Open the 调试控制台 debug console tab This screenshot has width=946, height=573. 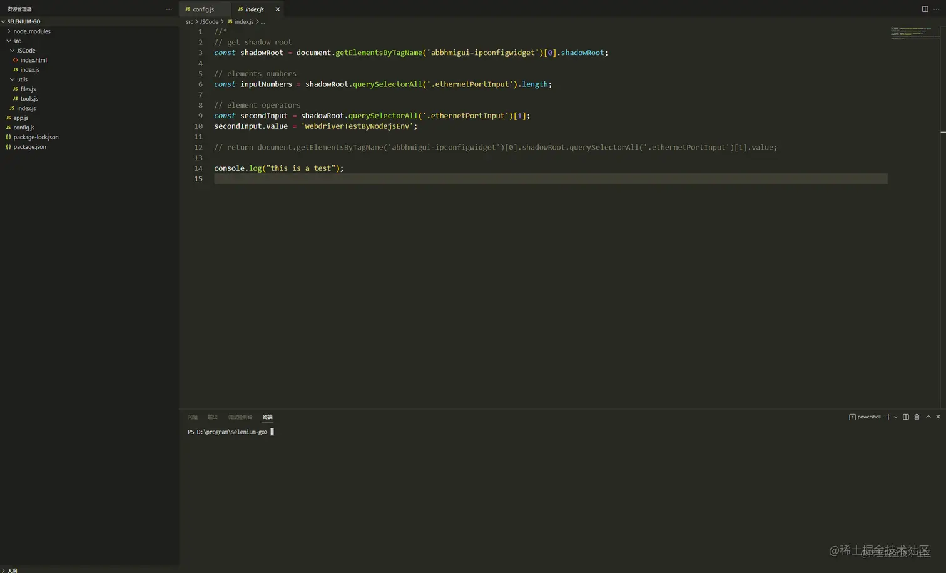coord(240,417)
